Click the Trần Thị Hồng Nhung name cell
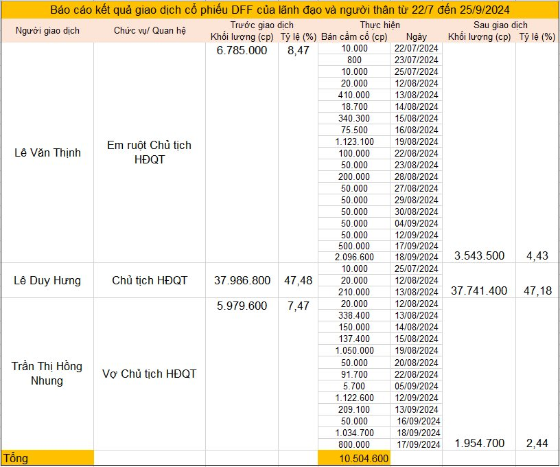This screenshot has width=560, height=467. tap(47, 373)
